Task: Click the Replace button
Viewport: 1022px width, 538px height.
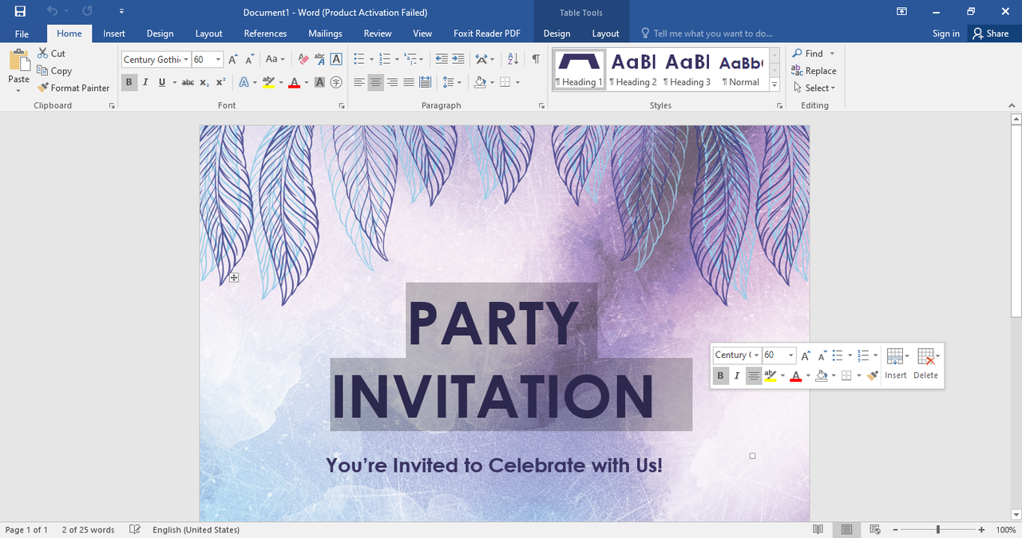Action: click(x=814, y=71)
